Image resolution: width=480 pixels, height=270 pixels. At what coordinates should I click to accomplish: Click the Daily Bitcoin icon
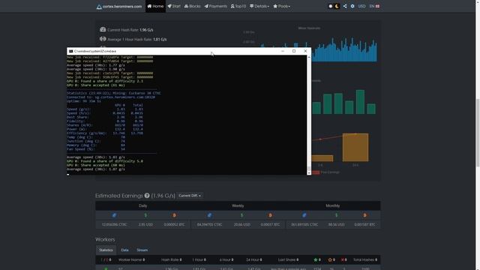click(174, 215)
